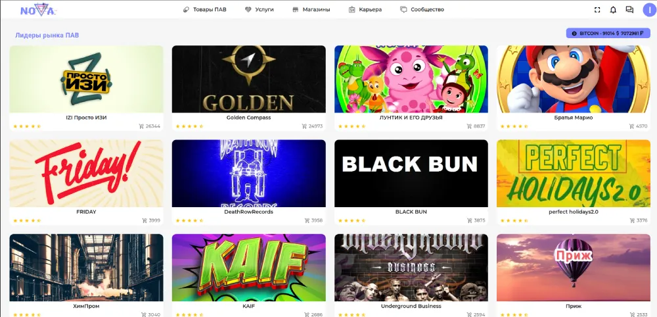Open the chat messages icon
657x317 pixels.
pos(629,10)
